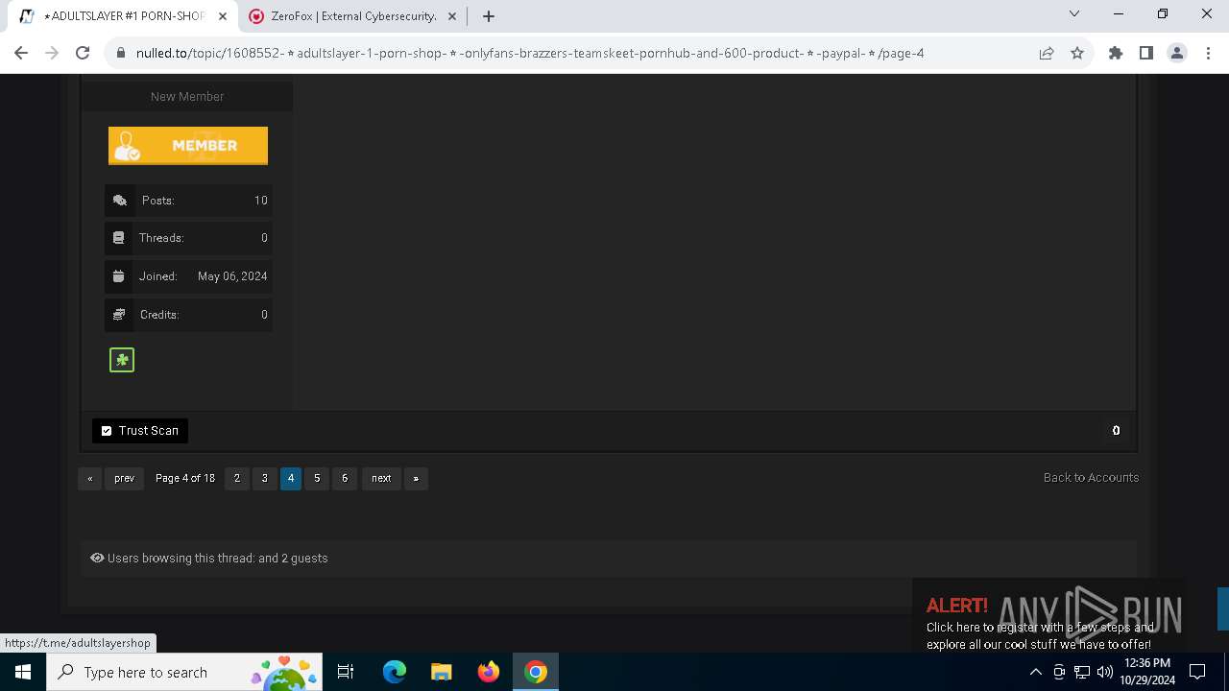Show hidden system tray icons
Viewport: 1229px width, 691px height.
[x=1036, y=672]
